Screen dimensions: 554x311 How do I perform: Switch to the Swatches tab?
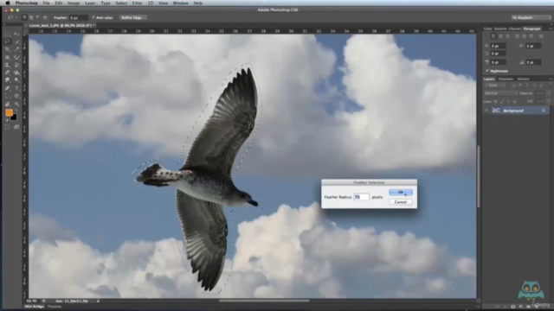click(500, 29)
